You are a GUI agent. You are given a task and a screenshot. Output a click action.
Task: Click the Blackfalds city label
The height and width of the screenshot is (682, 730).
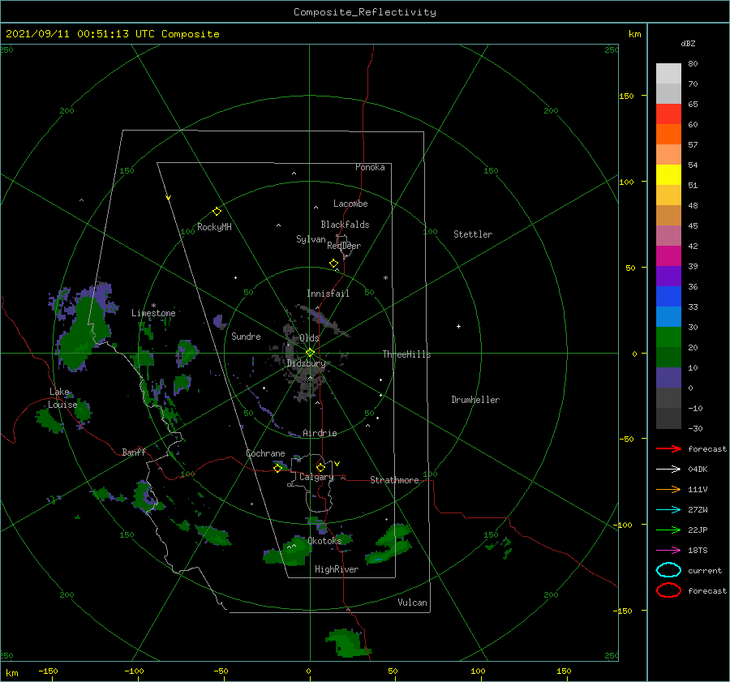click(345, 225)
